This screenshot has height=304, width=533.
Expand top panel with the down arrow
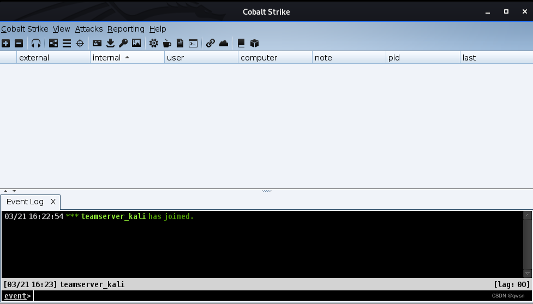point(14,191)
